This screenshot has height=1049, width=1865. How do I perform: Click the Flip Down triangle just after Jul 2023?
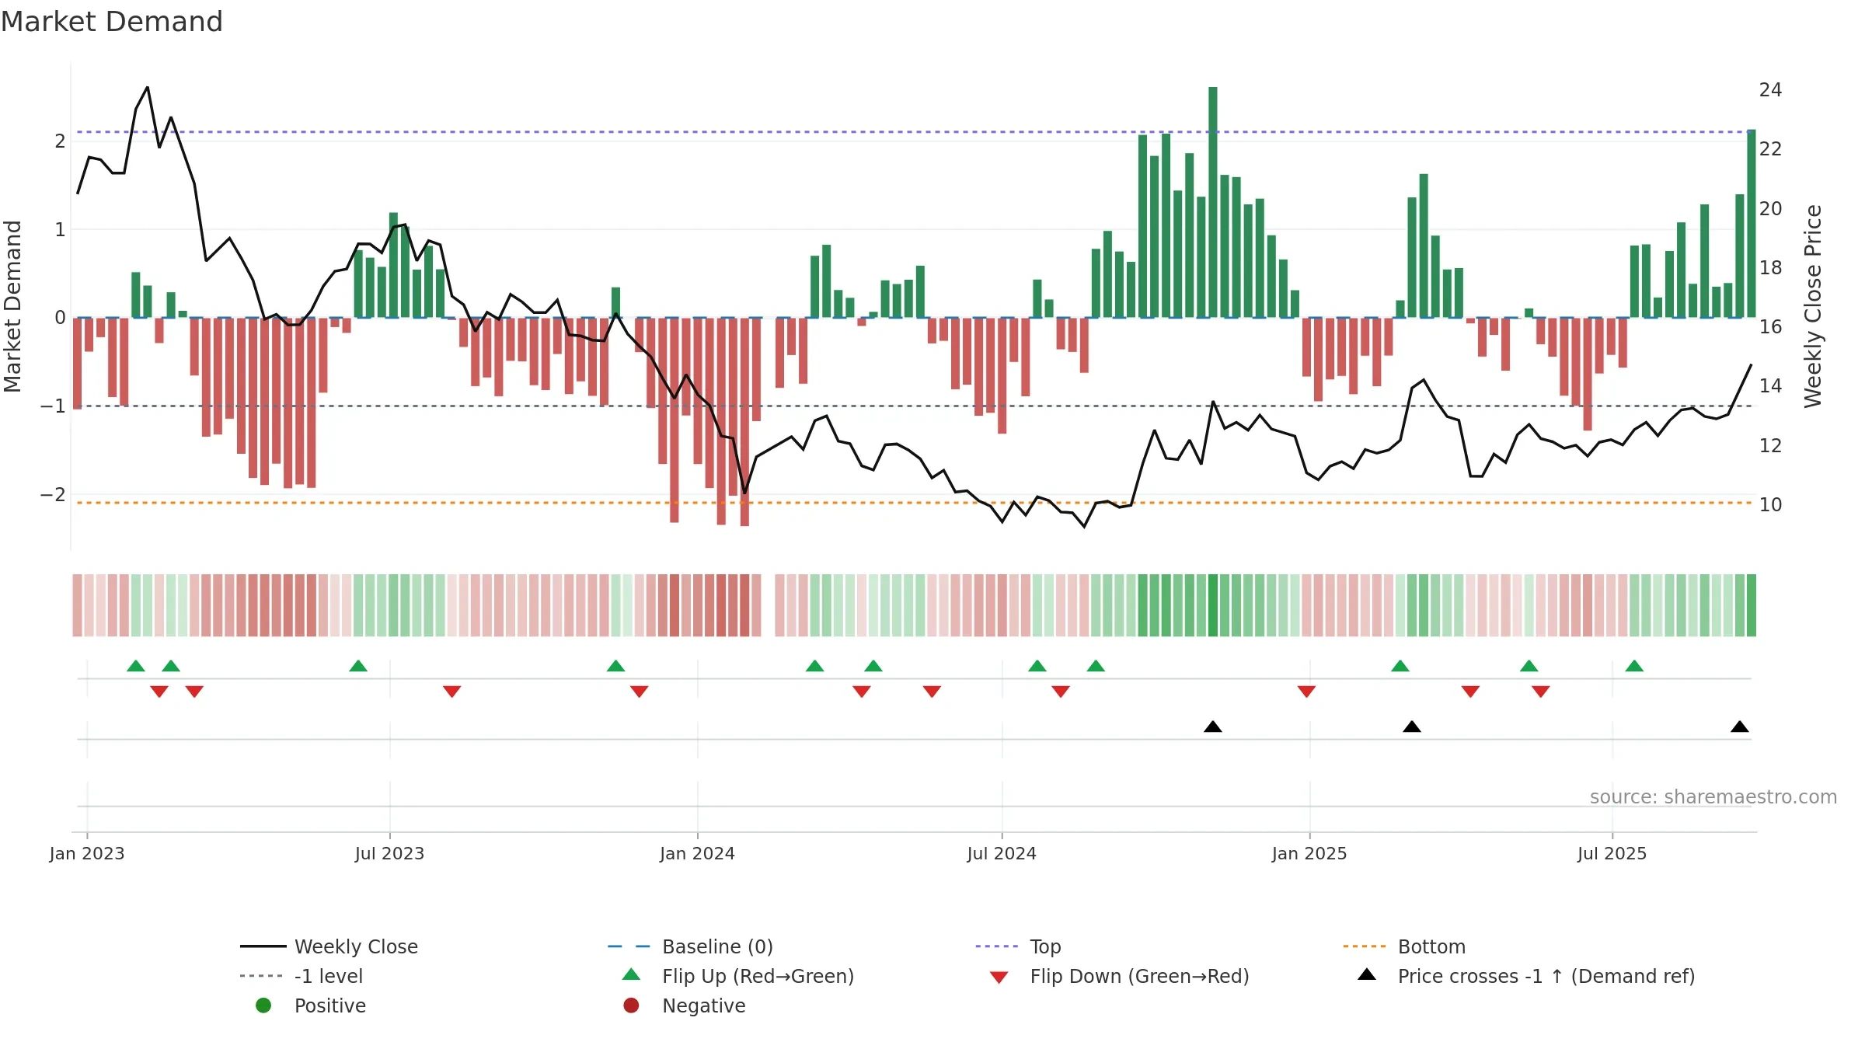452,692
